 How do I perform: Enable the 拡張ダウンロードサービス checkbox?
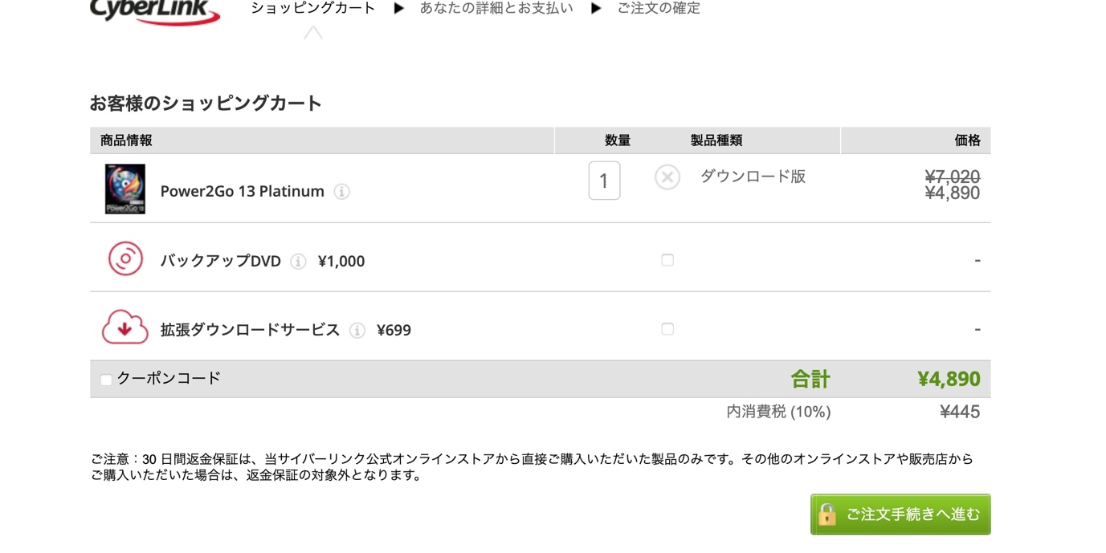[x=667, y=329]
